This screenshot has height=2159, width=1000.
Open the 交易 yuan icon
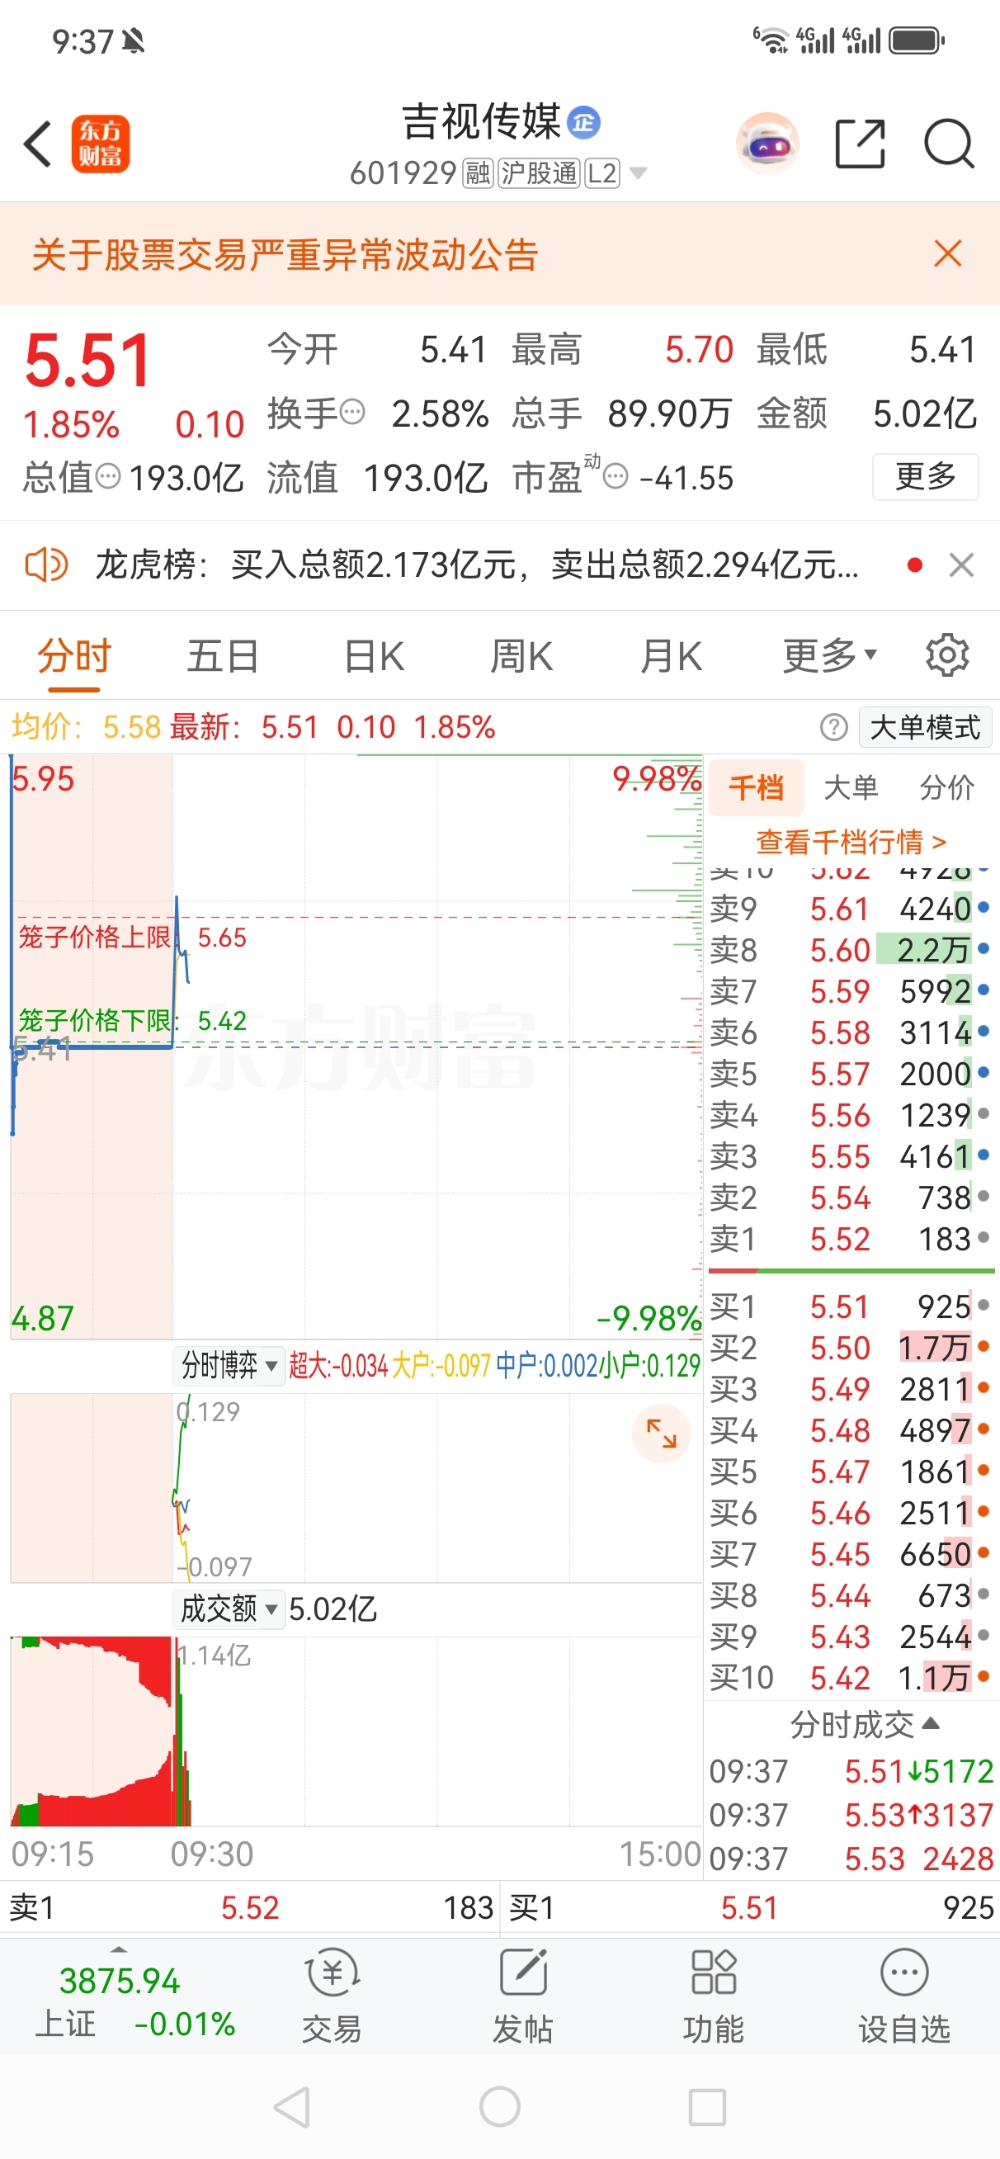click(x=332, y=1997)
